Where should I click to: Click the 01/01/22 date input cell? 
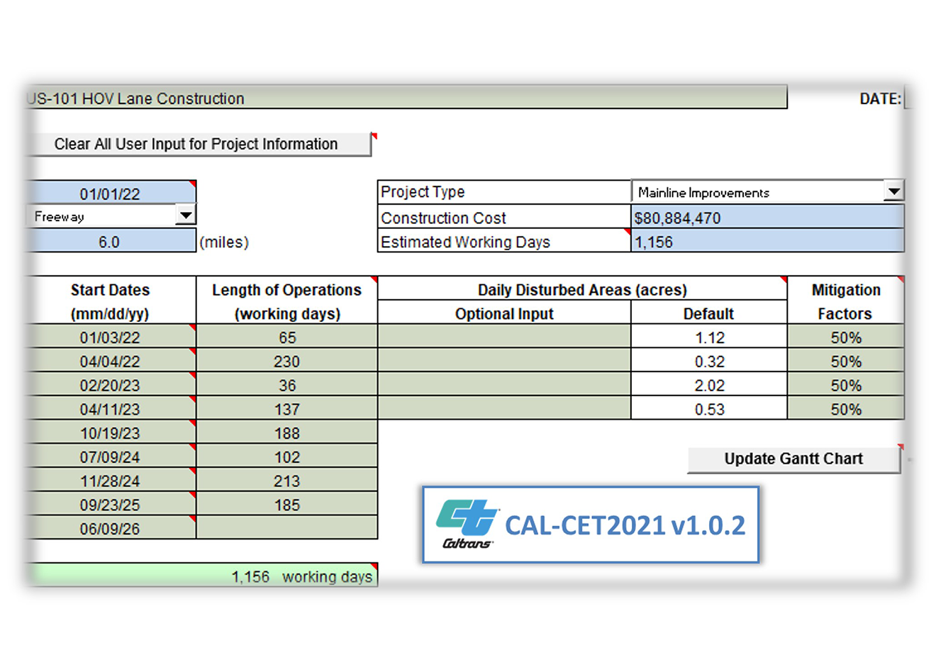point(111,193)
